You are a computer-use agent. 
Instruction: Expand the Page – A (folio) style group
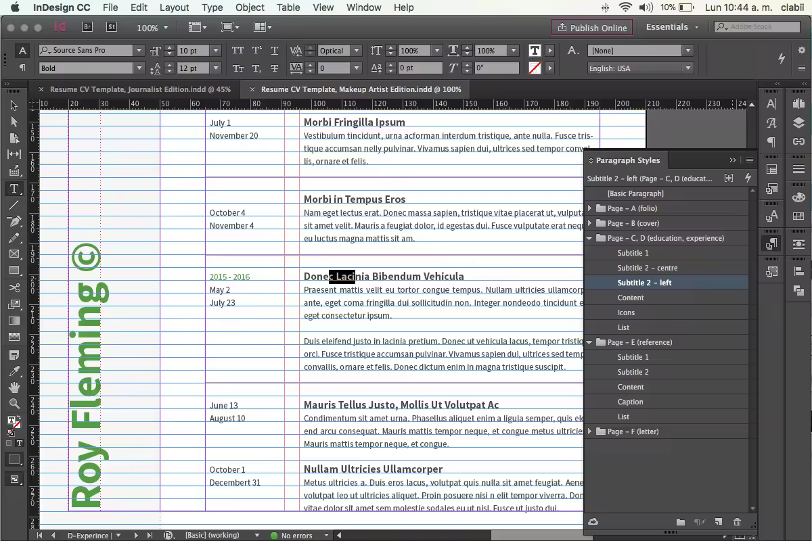pos(589,208)
